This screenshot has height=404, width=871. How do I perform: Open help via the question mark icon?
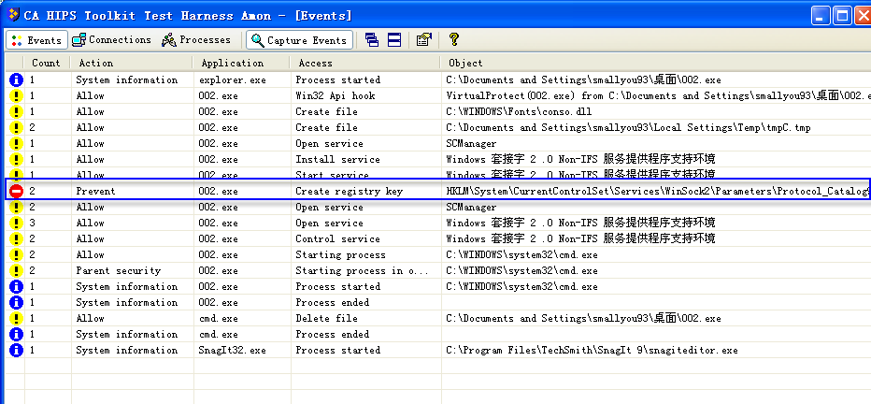454,39
